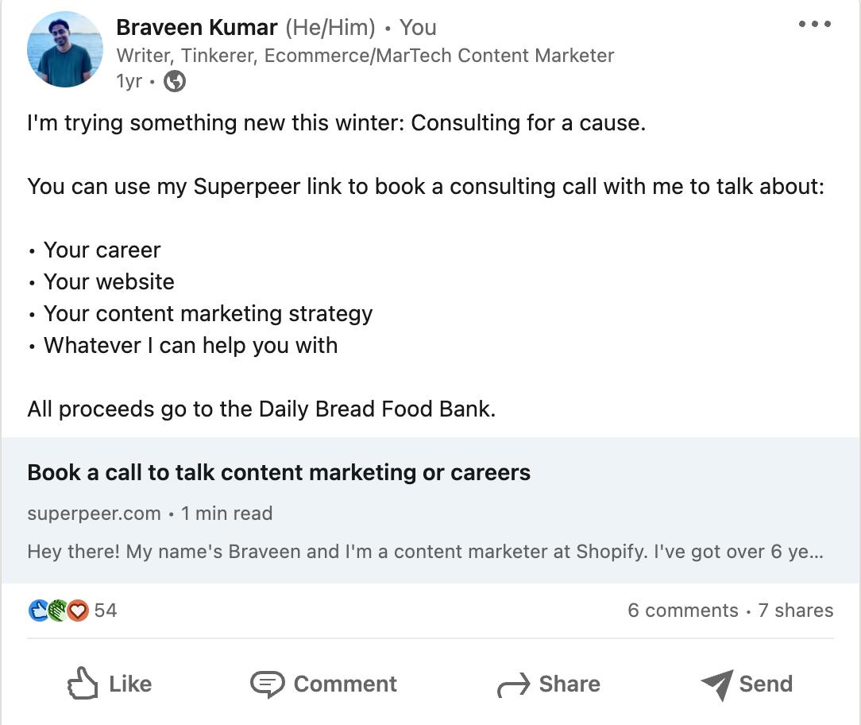
Task: View the 54 reactions count
Action: click(x=106, y=611)
